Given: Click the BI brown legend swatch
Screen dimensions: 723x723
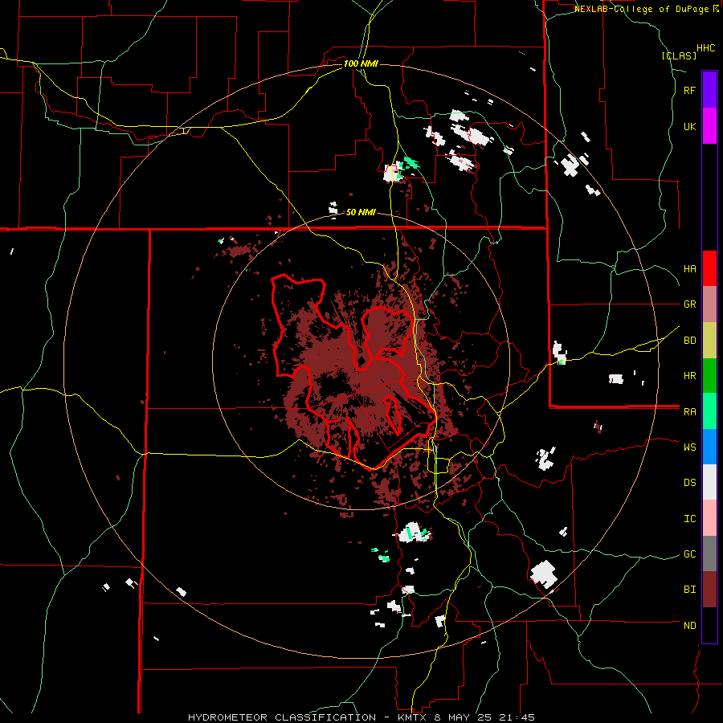Looking at the screenshot, I should (709, 590).
